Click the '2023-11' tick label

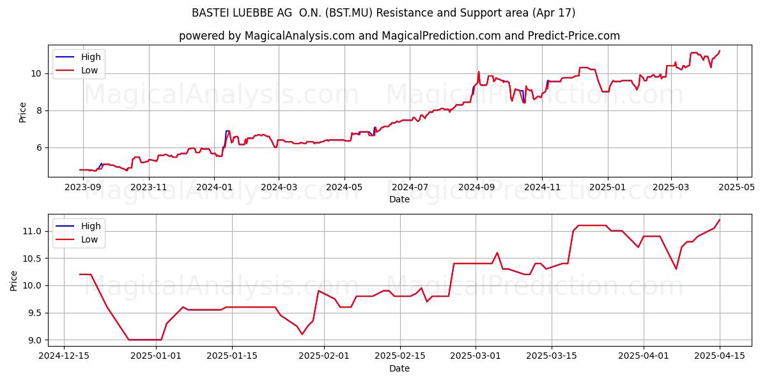click(149, 187)
